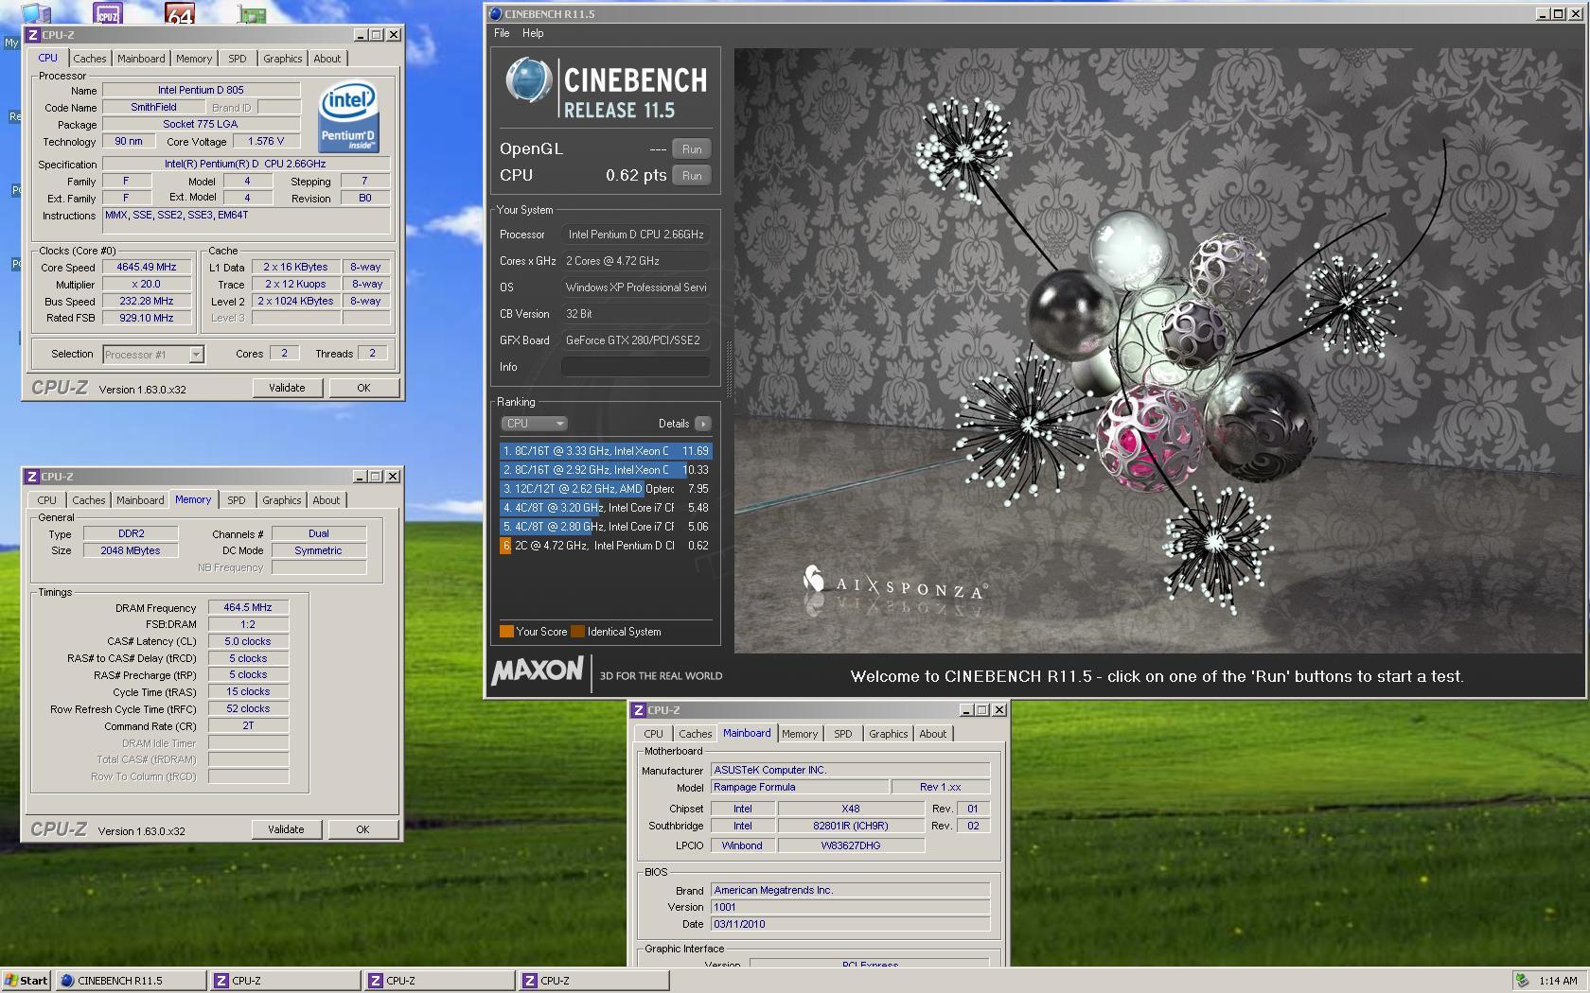Switch to Graphics tab in top CPU-Z window

pyautogui.click(x=283, y=59)
